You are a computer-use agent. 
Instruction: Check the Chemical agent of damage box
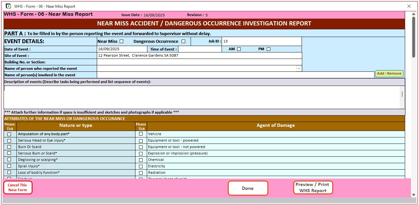click(141, 160)
